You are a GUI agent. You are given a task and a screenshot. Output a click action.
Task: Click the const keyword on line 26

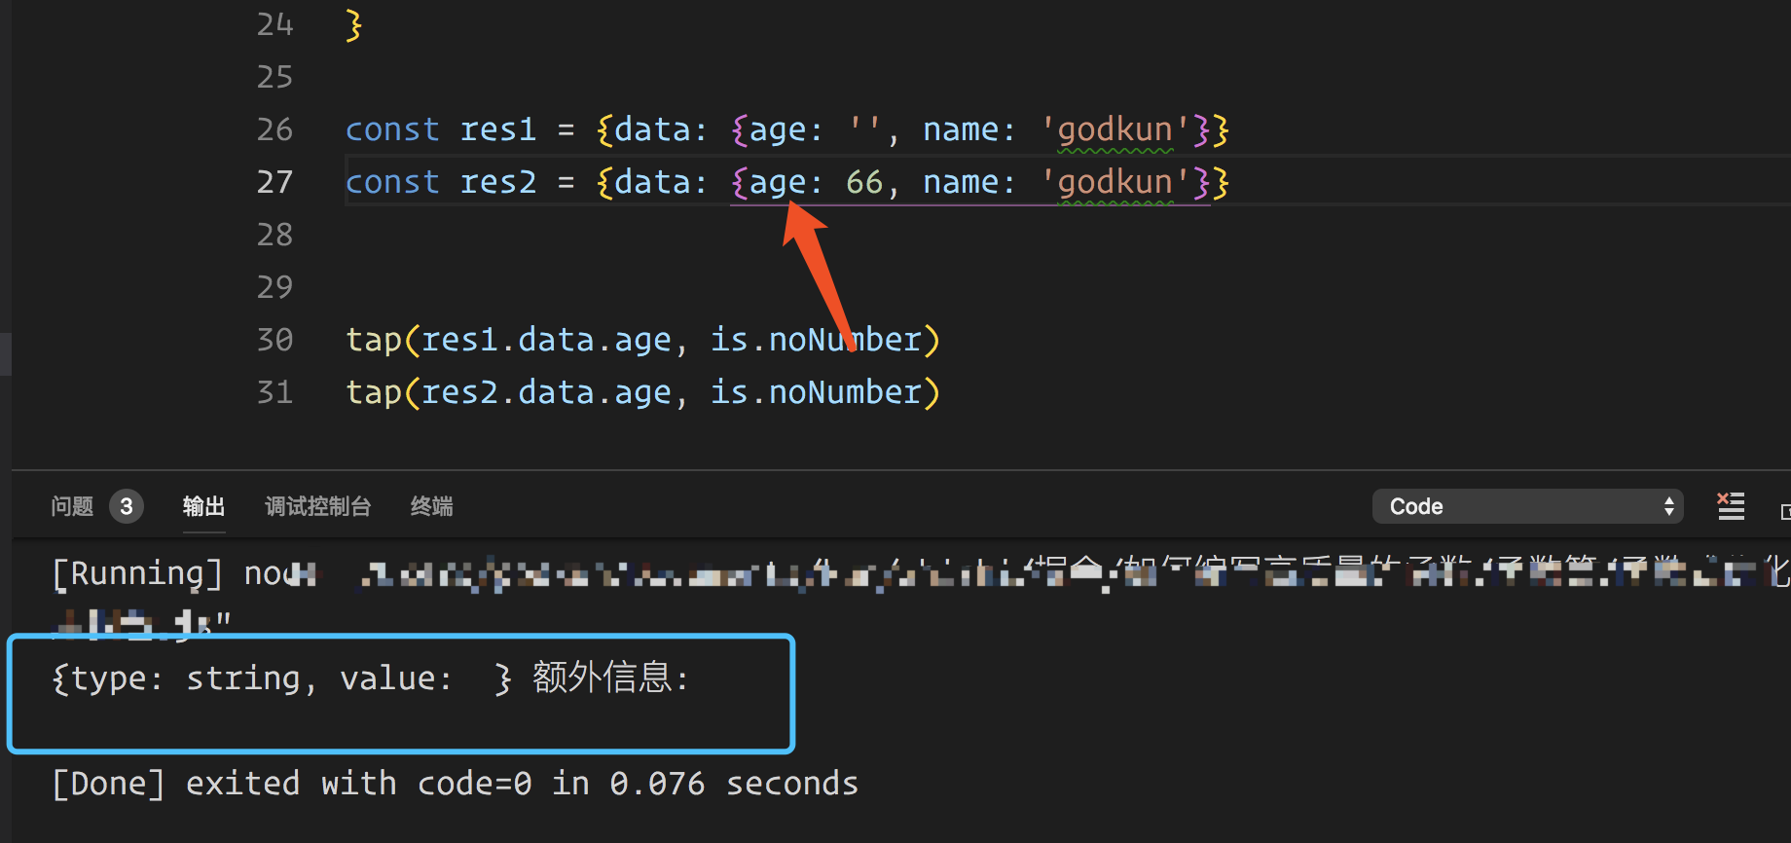point(392,129)
